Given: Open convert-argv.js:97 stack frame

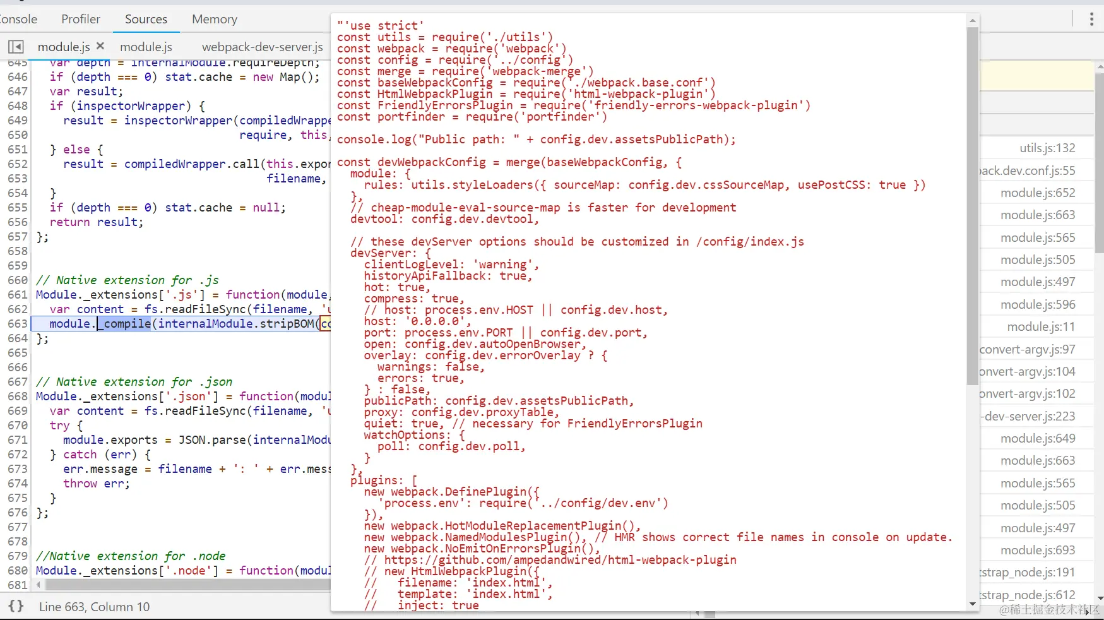Looking at the screenshot, I should point(1028,349).
